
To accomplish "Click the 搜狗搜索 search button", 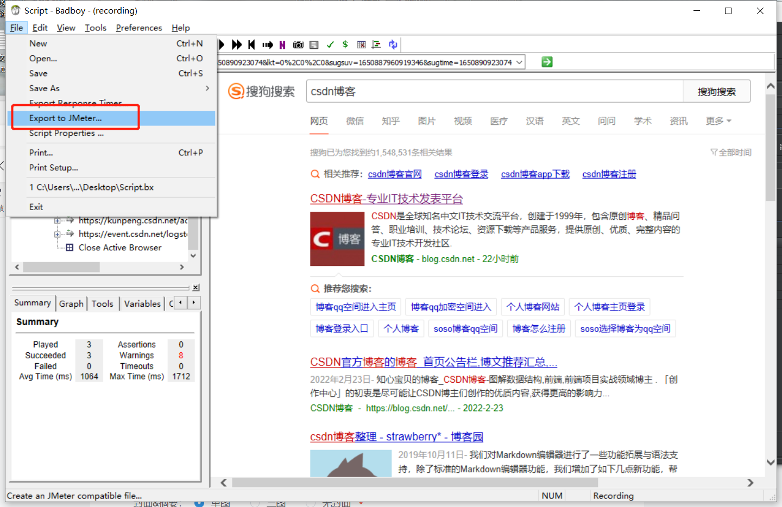I will click(x=716, y=91).
